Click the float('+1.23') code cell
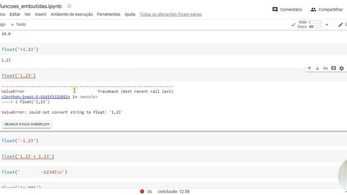 click(173, 49)
